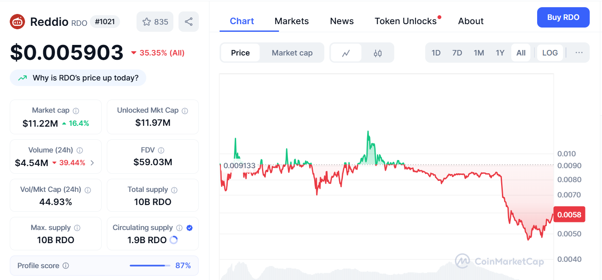
Task: Click the 87% profile score value
Action: 183,266
